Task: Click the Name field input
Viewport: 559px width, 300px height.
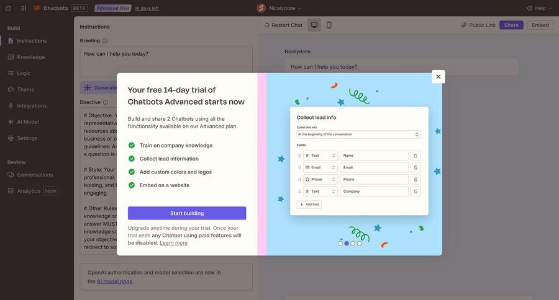Action: pos(375,156)
